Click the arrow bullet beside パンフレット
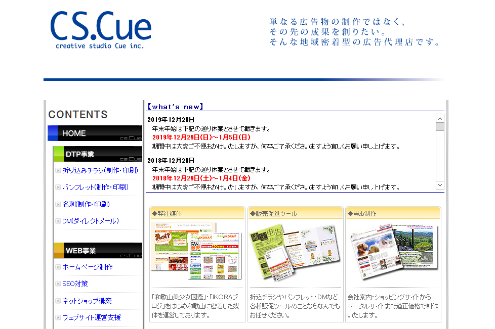Image resolution: width=495 pixels, height=329 pixels. 58,187
